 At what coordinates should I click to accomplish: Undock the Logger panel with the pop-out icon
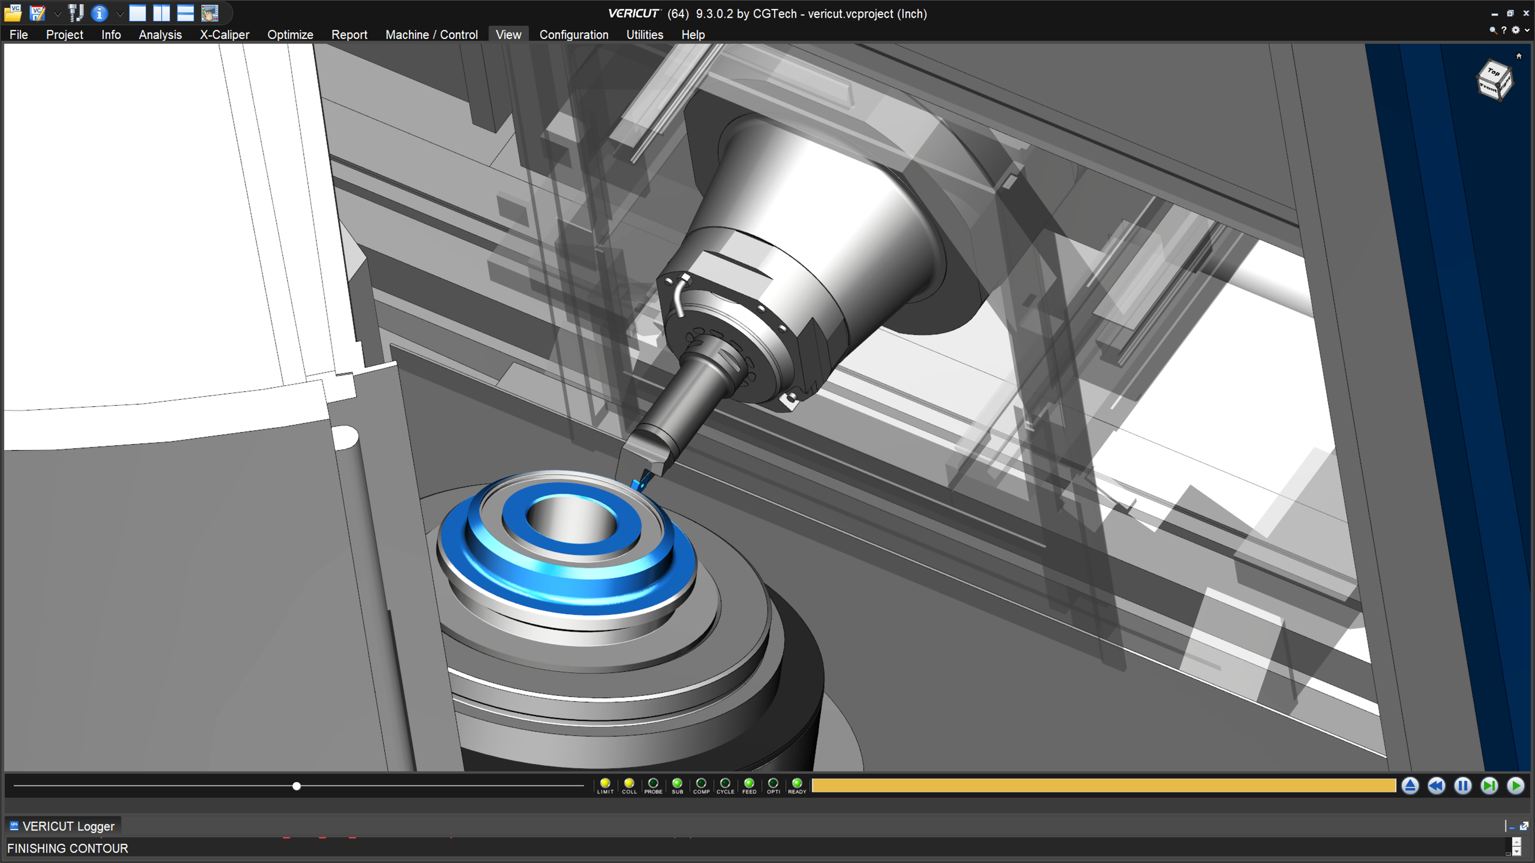(1524, 826)
